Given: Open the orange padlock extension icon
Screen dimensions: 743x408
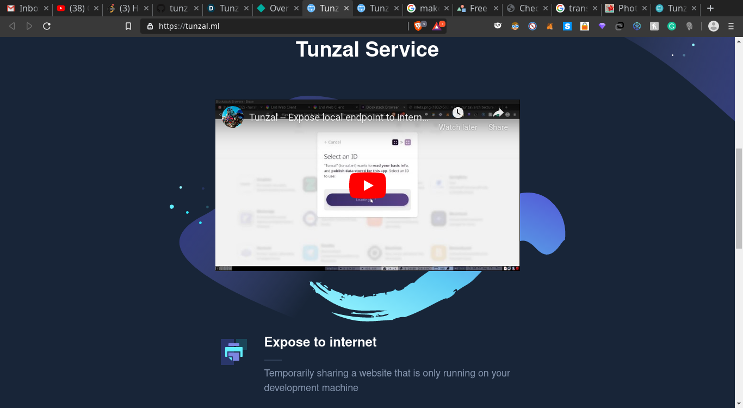Looking at the screenshot, I should (x=585, y=26).
